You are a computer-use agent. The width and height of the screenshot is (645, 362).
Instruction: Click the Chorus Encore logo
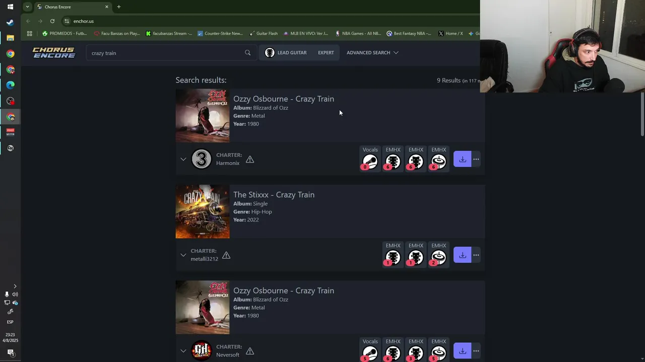point(54,53)
